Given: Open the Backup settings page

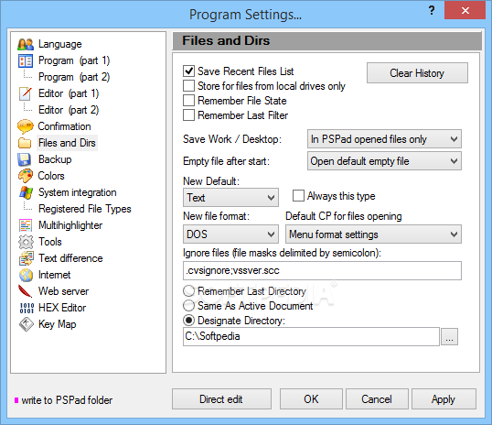Looking at the screenshot, I should 55,159.
